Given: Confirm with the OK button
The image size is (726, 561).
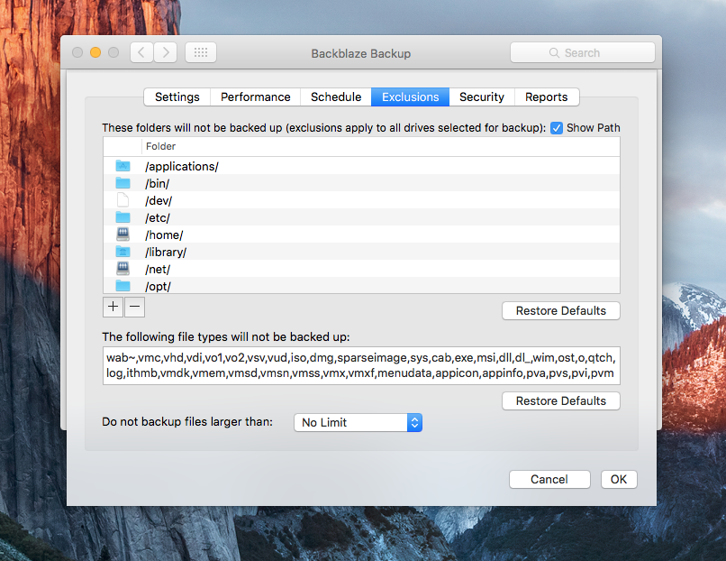Looking at the screenshot, I should click(x=619, y=480).
